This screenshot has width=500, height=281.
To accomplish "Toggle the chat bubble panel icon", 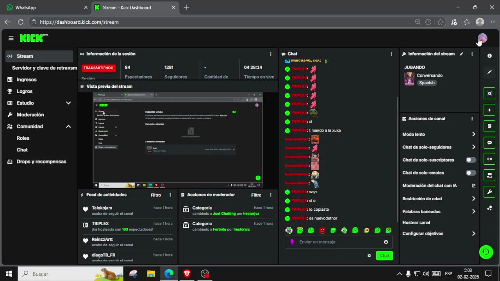I will (x=489, y=143).
